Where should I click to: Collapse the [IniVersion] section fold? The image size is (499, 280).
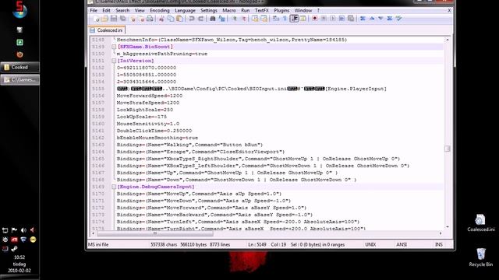[x=114, y=61]
